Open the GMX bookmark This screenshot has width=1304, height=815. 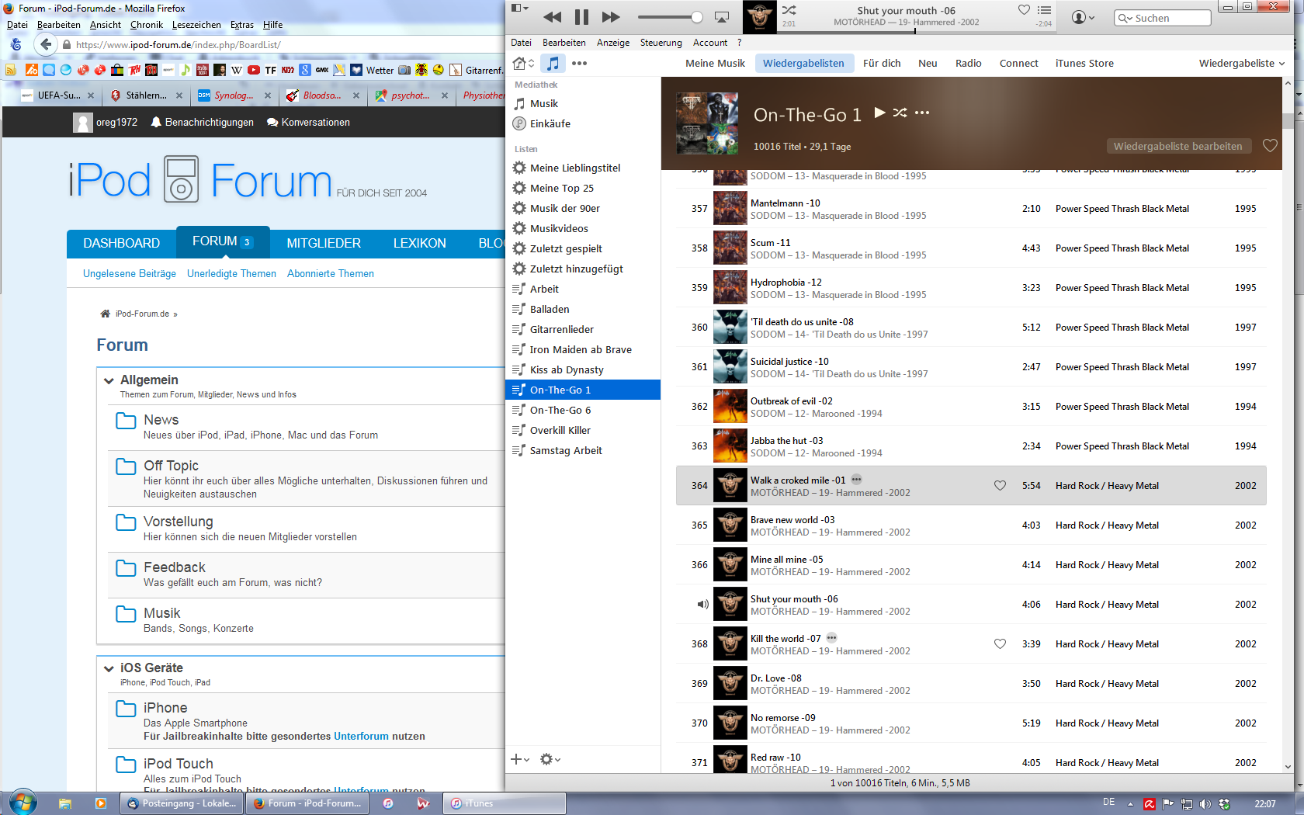coord(321,70)
